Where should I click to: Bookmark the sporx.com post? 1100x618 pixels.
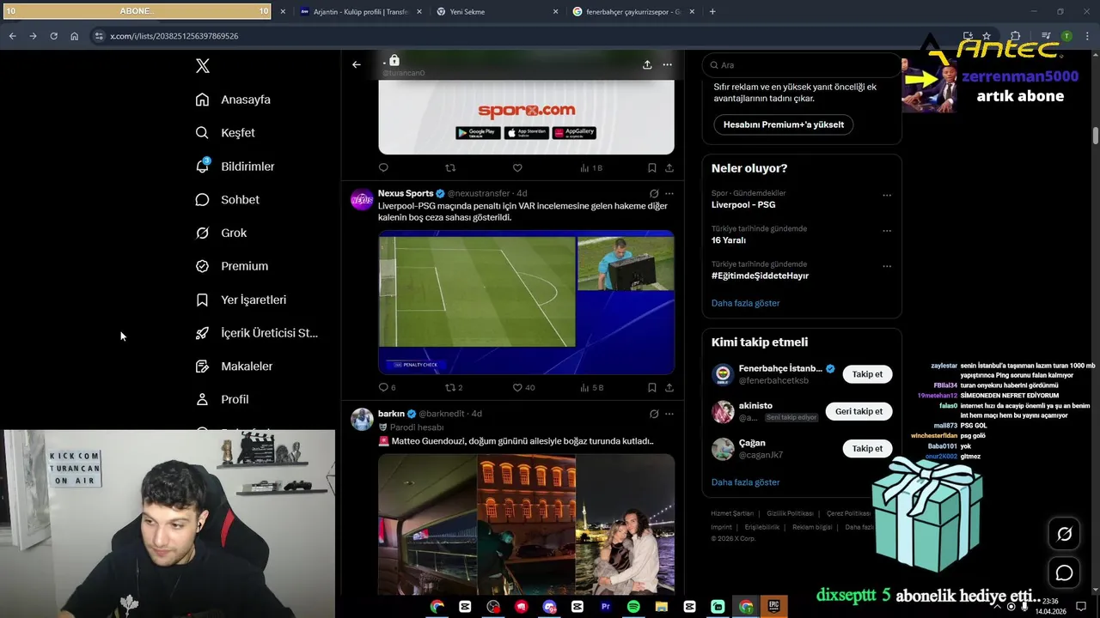(x=652, y=168)
